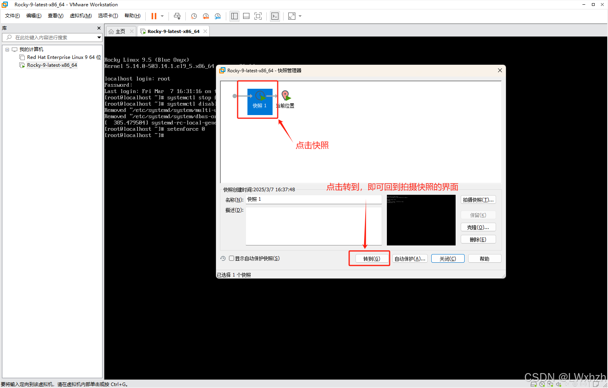Click the 拍摄快照(T)... button

pos(478,200)
